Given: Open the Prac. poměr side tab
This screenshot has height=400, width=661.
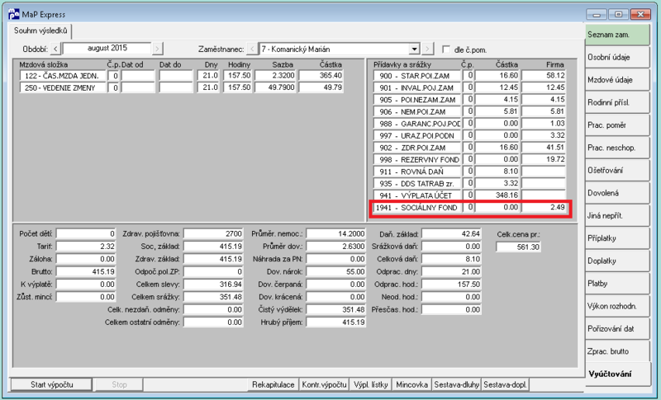Looking at the screenshot, I should click(x=617, y=125).
